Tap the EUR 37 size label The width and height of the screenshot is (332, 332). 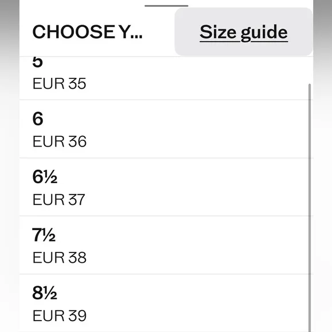pos(59,199)
